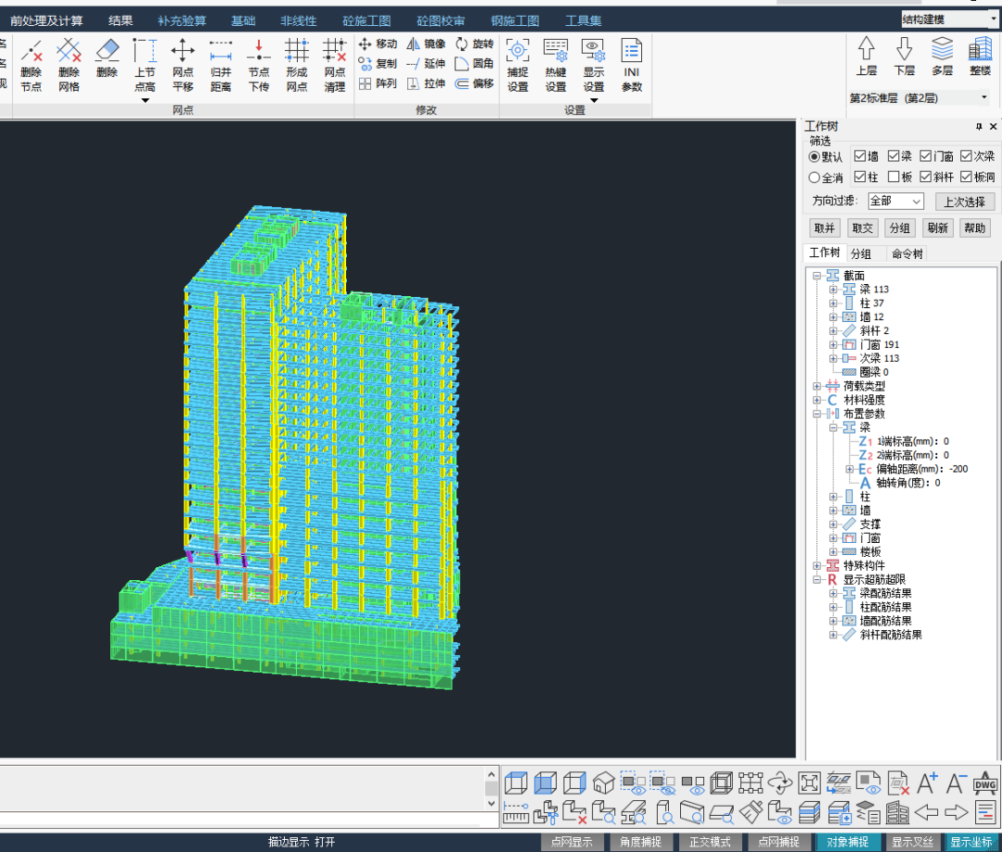Click the DWG export icon

point(984,783)
